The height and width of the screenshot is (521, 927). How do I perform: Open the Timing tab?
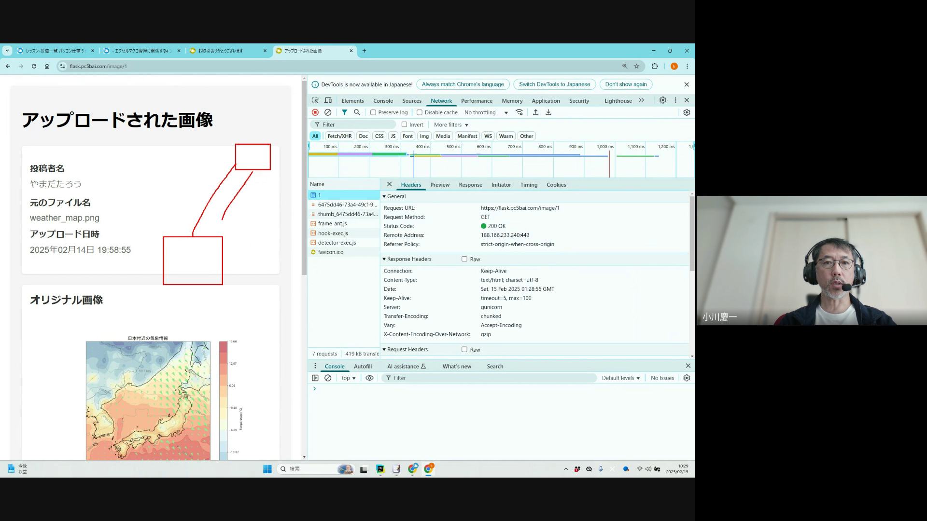529,185
